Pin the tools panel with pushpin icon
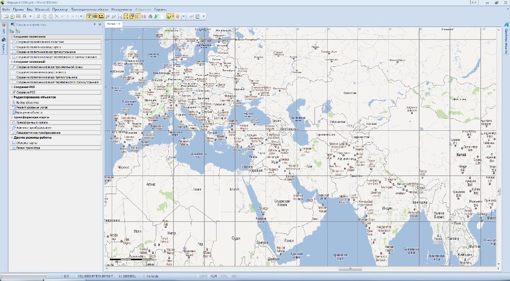The height and width of the screenshot is (281, 510). pyautogui.click(x=95, y=24)
